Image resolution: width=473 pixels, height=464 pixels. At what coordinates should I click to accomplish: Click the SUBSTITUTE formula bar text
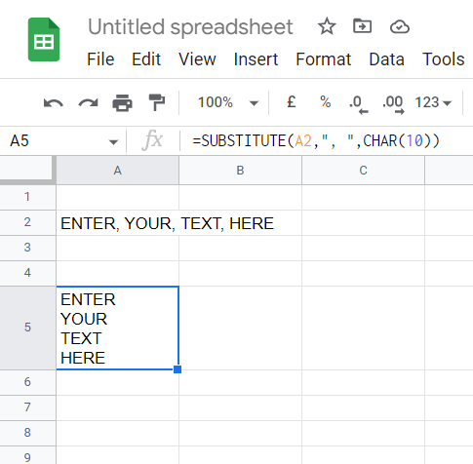[x=316, y=141]
